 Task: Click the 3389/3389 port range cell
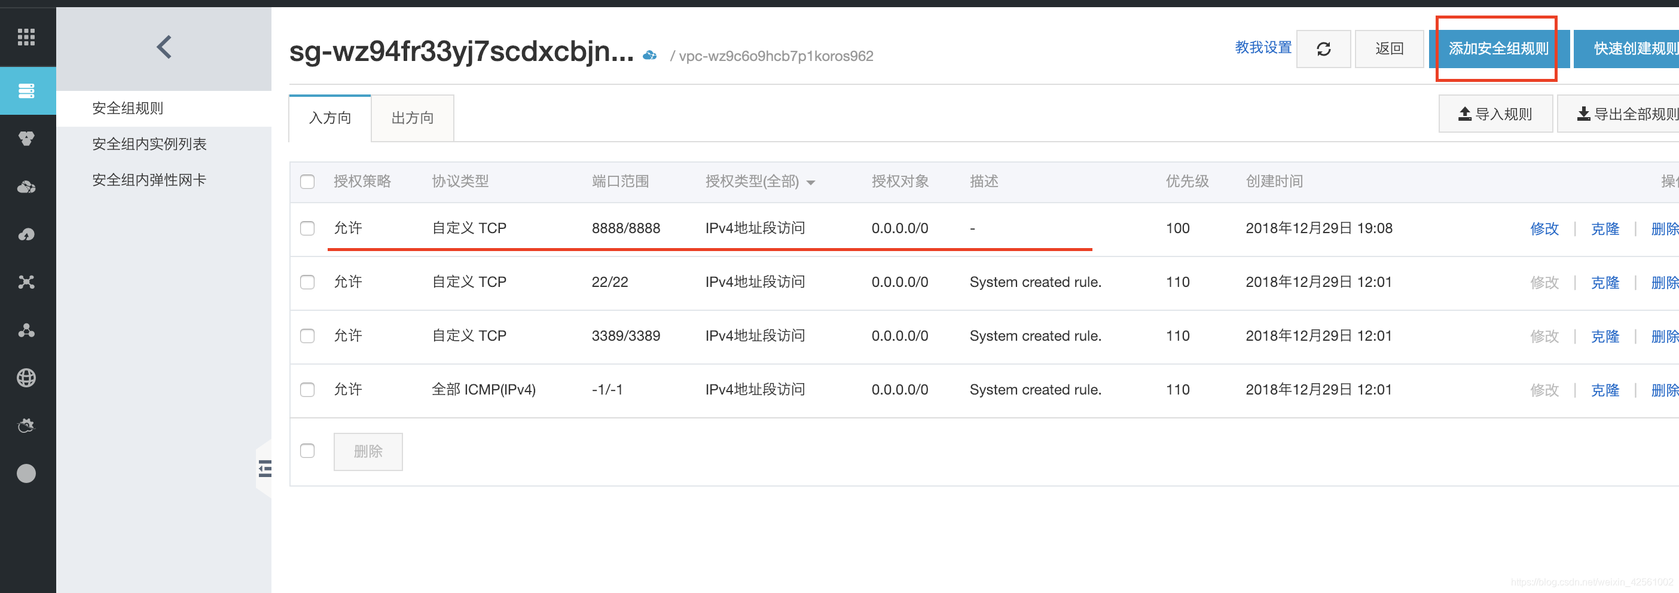click(x=625, y=335)
